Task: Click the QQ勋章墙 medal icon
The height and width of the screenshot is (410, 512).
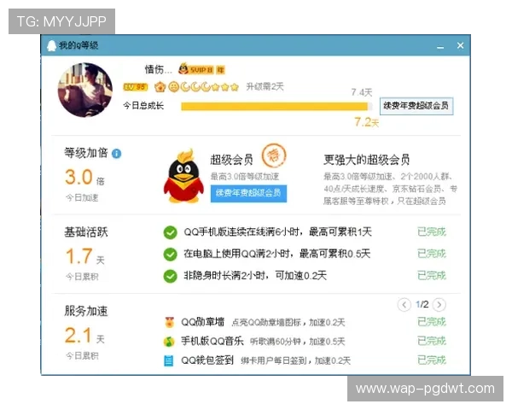Action: 169,322
